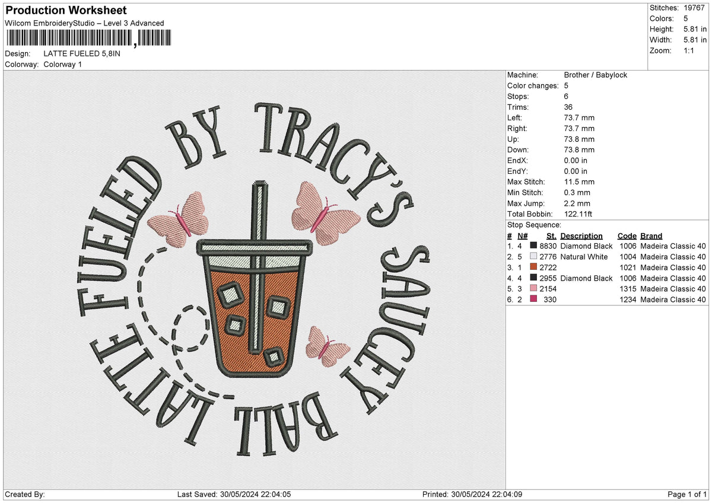Click the dark pink swatch for code 1234
This screenshot has width=712, height=503.
tap(533, 300)
